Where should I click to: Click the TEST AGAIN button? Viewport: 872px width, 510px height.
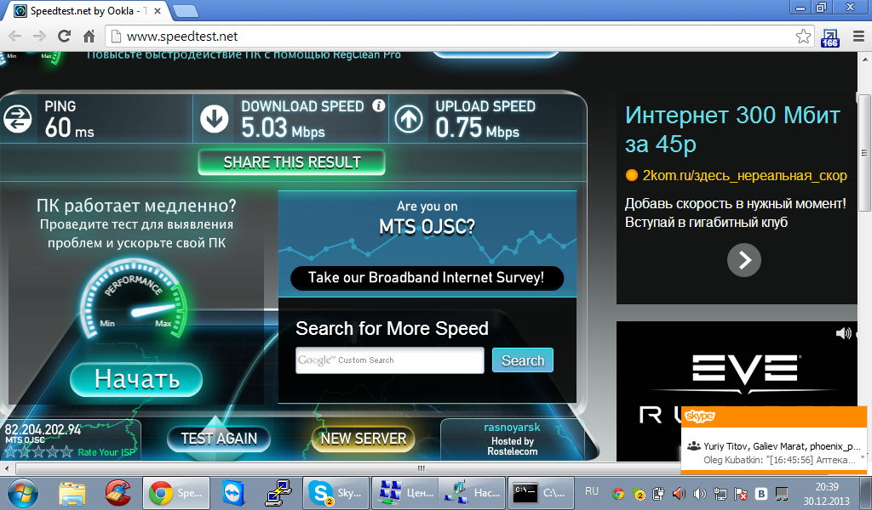(219, 439)
